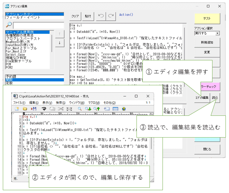Save file with Hidemaru floppy icon
The height and width of the screenshot is (193, 229).
[x=33, y=109]
